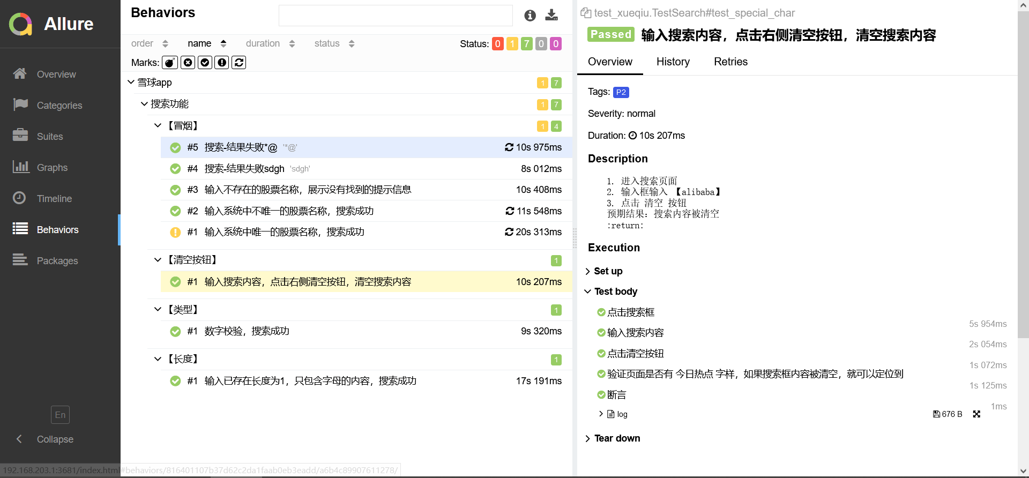
Task: Toggle the yellow broken status filter
Action: tap(512, 44)
